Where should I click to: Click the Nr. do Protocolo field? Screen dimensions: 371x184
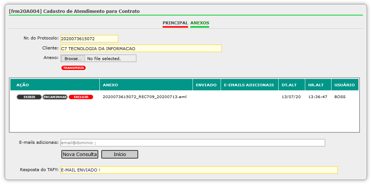click(89, 39)
